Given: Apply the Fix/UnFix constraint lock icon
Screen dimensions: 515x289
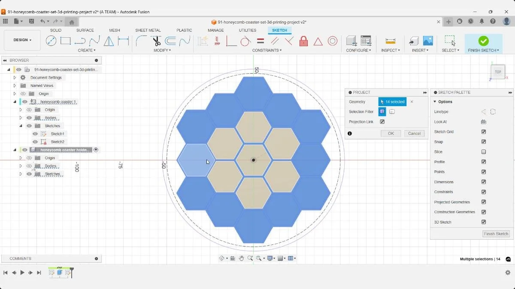Looking at the screenshot, I should pos(303,41).
